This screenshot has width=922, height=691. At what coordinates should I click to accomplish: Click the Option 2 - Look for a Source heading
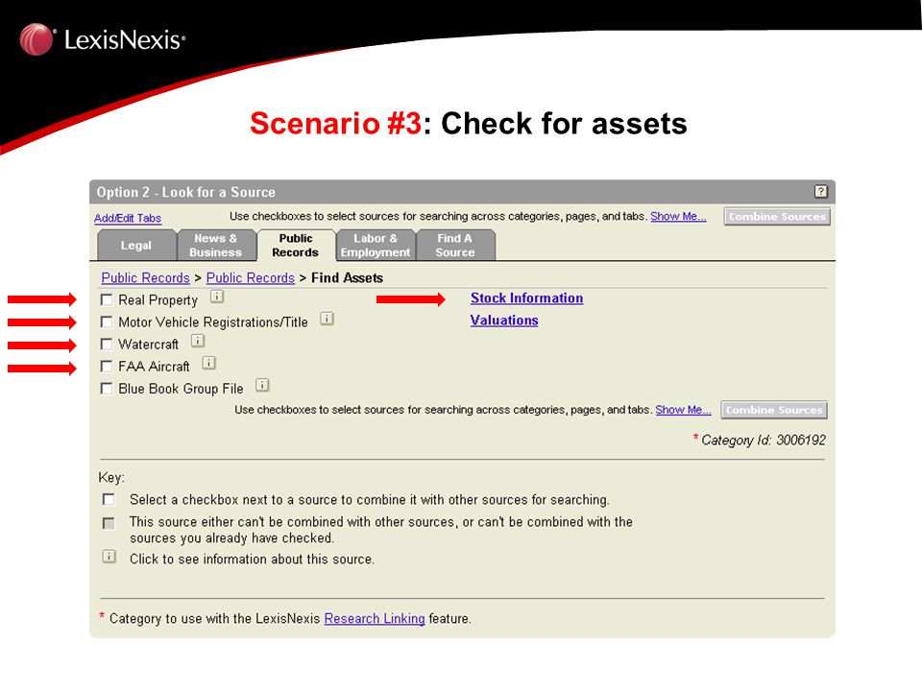click(185, 192)
